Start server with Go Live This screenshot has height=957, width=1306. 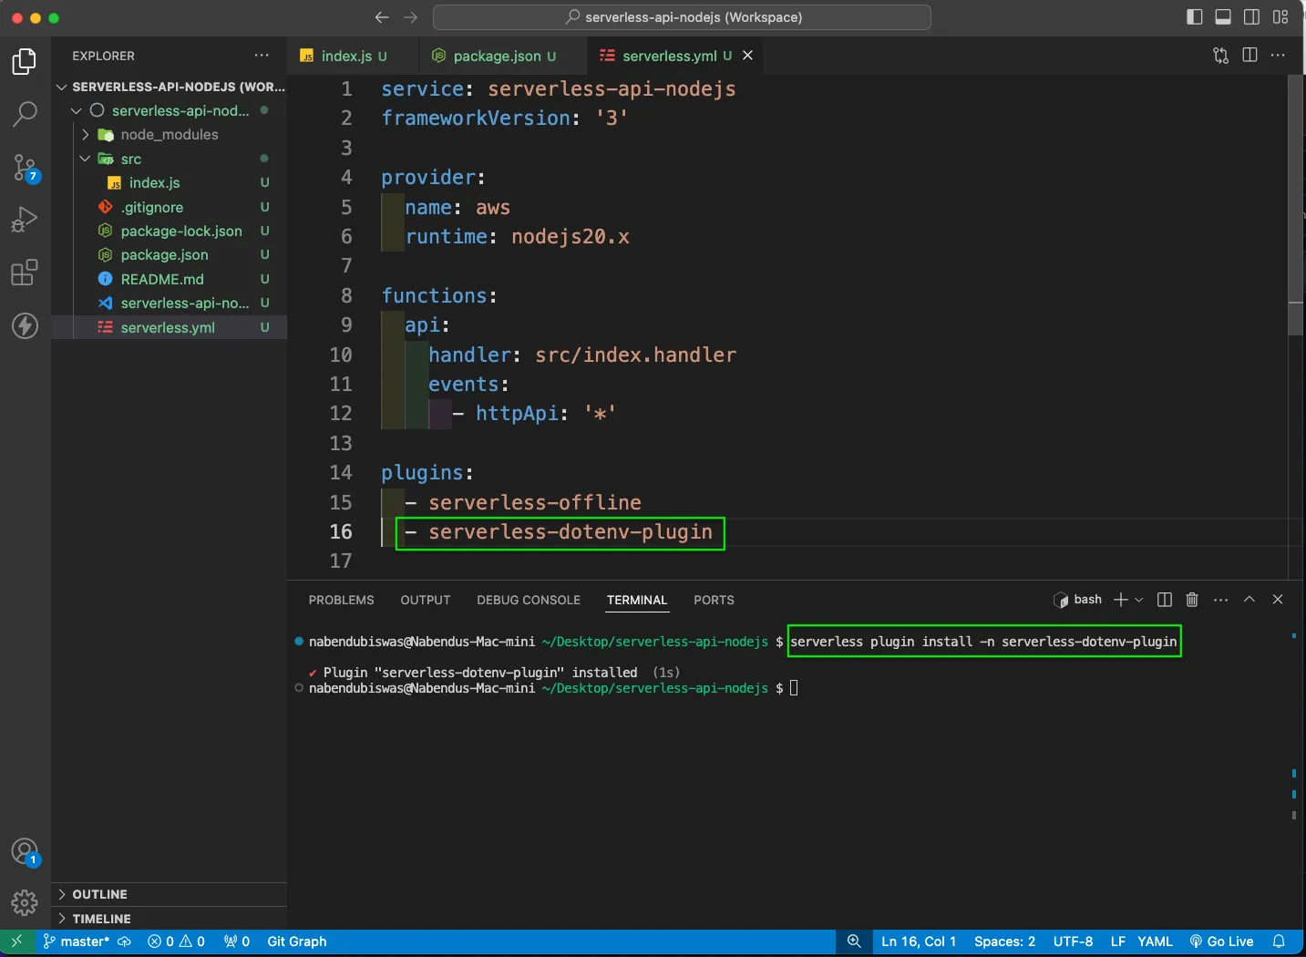coord(1221,942)
